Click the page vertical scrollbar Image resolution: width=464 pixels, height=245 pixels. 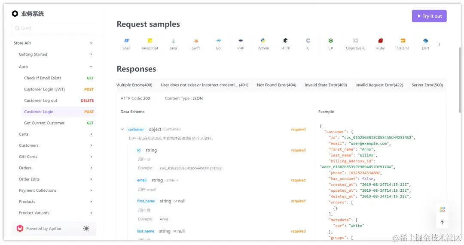pyautogui.click(x=460, y=80)
